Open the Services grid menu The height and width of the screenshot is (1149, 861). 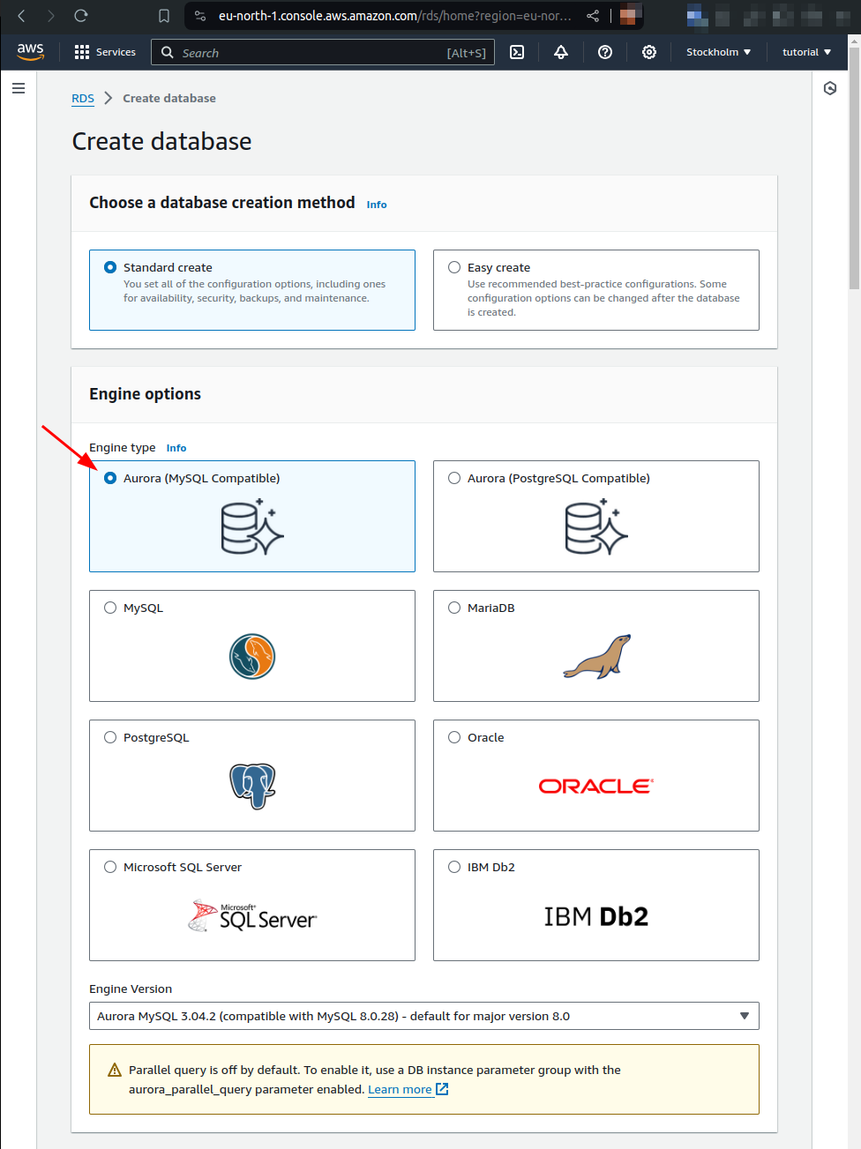pyautogui.click(x=105, y=52)
